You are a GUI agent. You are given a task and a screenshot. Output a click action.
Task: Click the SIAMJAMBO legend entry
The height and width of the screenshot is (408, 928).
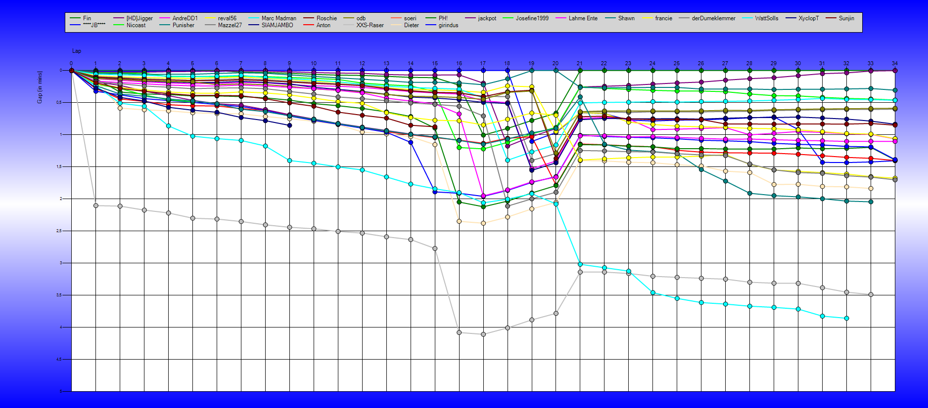tap(277, 25)
